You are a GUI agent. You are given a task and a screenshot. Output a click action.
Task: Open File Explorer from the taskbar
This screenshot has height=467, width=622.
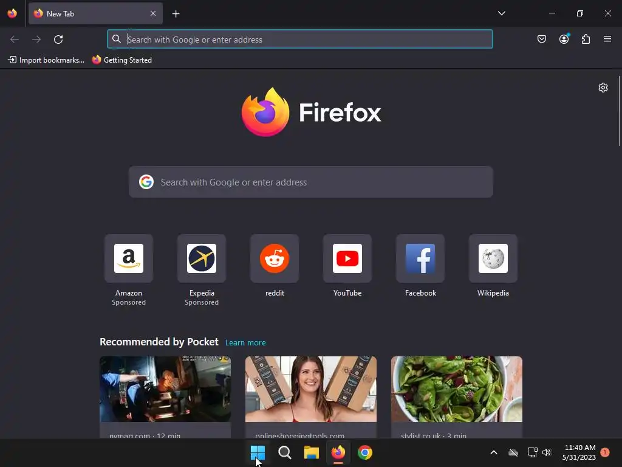(312, 452)
